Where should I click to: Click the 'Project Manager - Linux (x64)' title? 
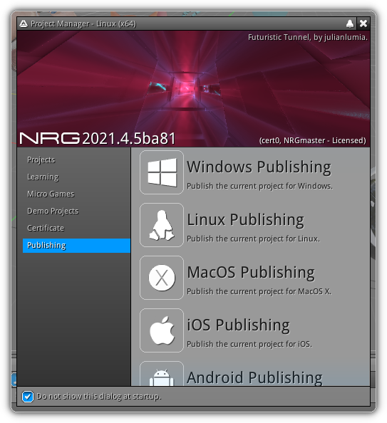pos(83,23)
